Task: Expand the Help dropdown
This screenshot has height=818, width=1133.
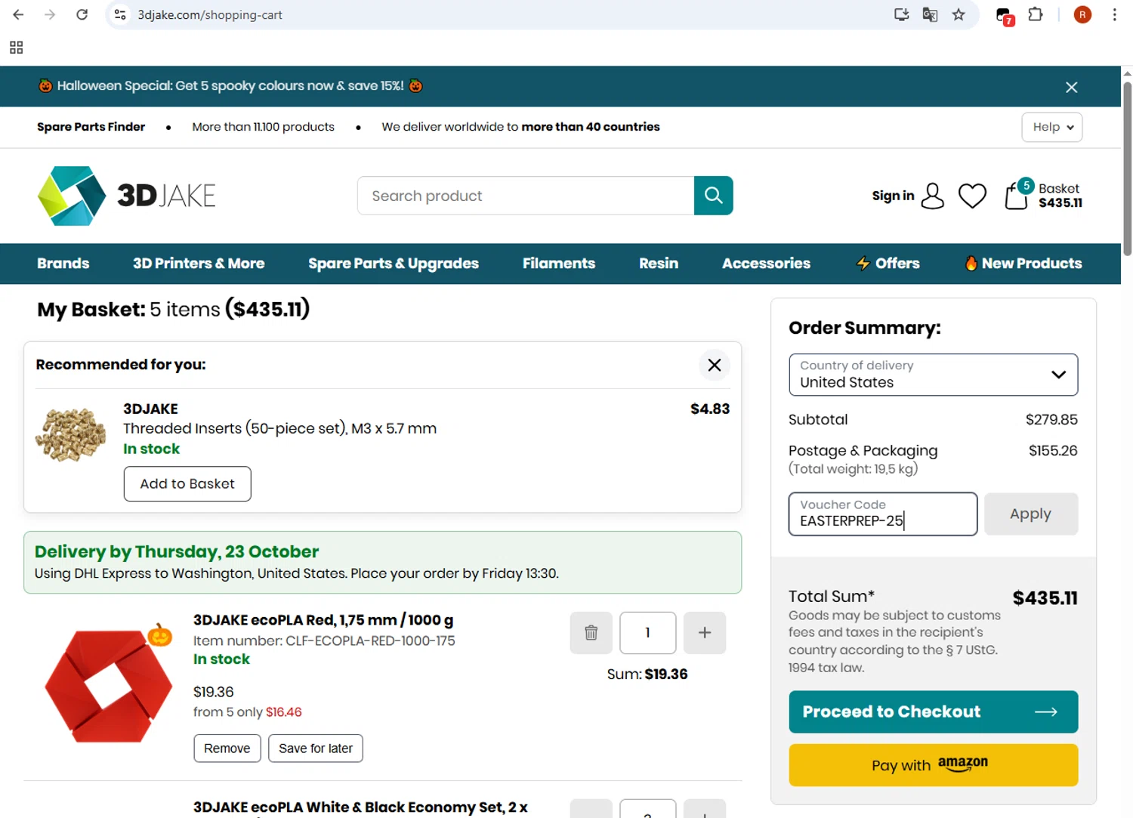Action: (1052, 127)
